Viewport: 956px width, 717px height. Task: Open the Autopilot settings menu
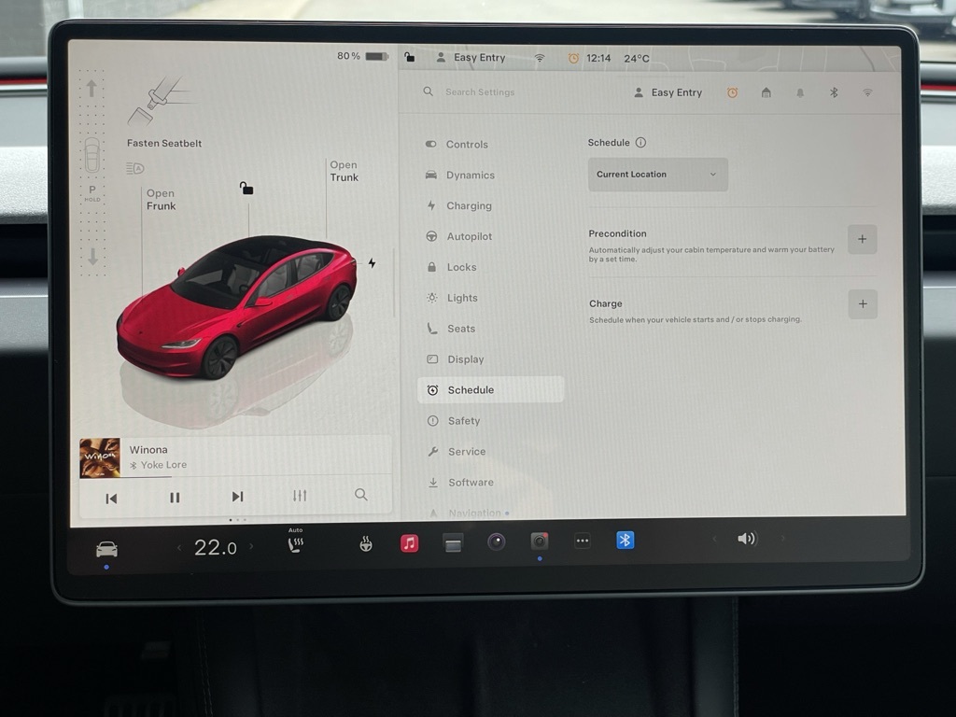pos(469,237)
